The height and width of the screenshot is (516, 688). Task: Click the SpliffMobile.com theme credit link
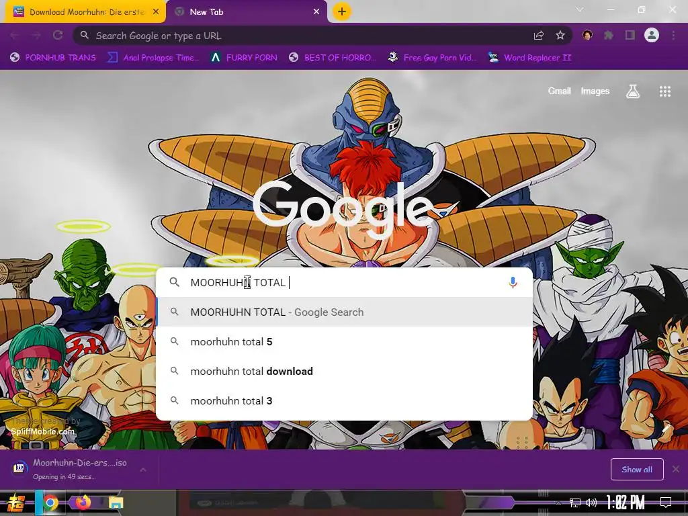pos(42,431)
